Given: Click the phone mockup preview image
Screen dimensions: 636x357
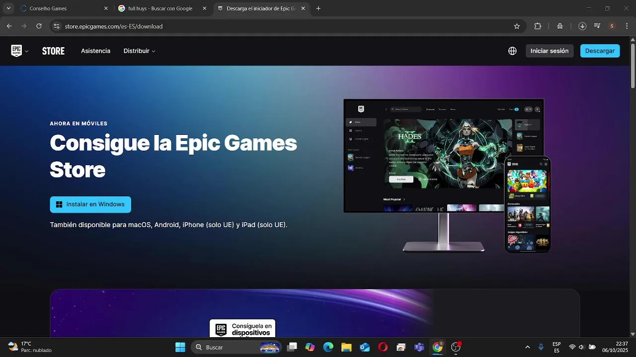Looking at the screenshot, I should 528,205.
